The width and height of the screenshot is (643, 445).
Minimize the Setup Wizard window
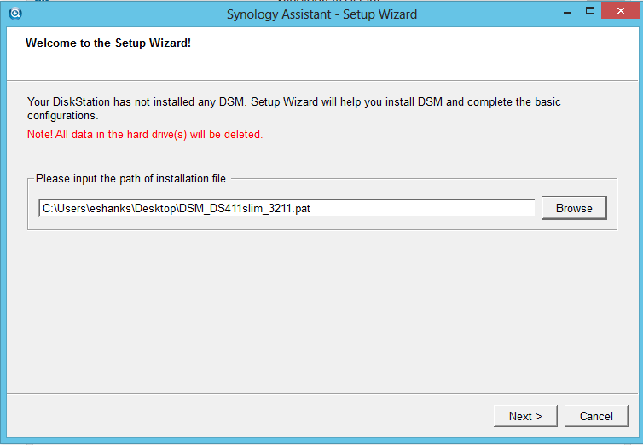(x=563, y=12)
